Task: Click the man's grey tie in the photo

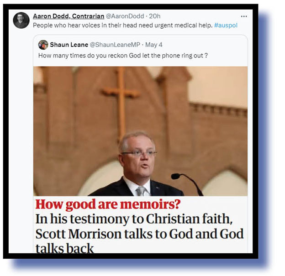Action: pyautogui.click(x=141, y=191)
